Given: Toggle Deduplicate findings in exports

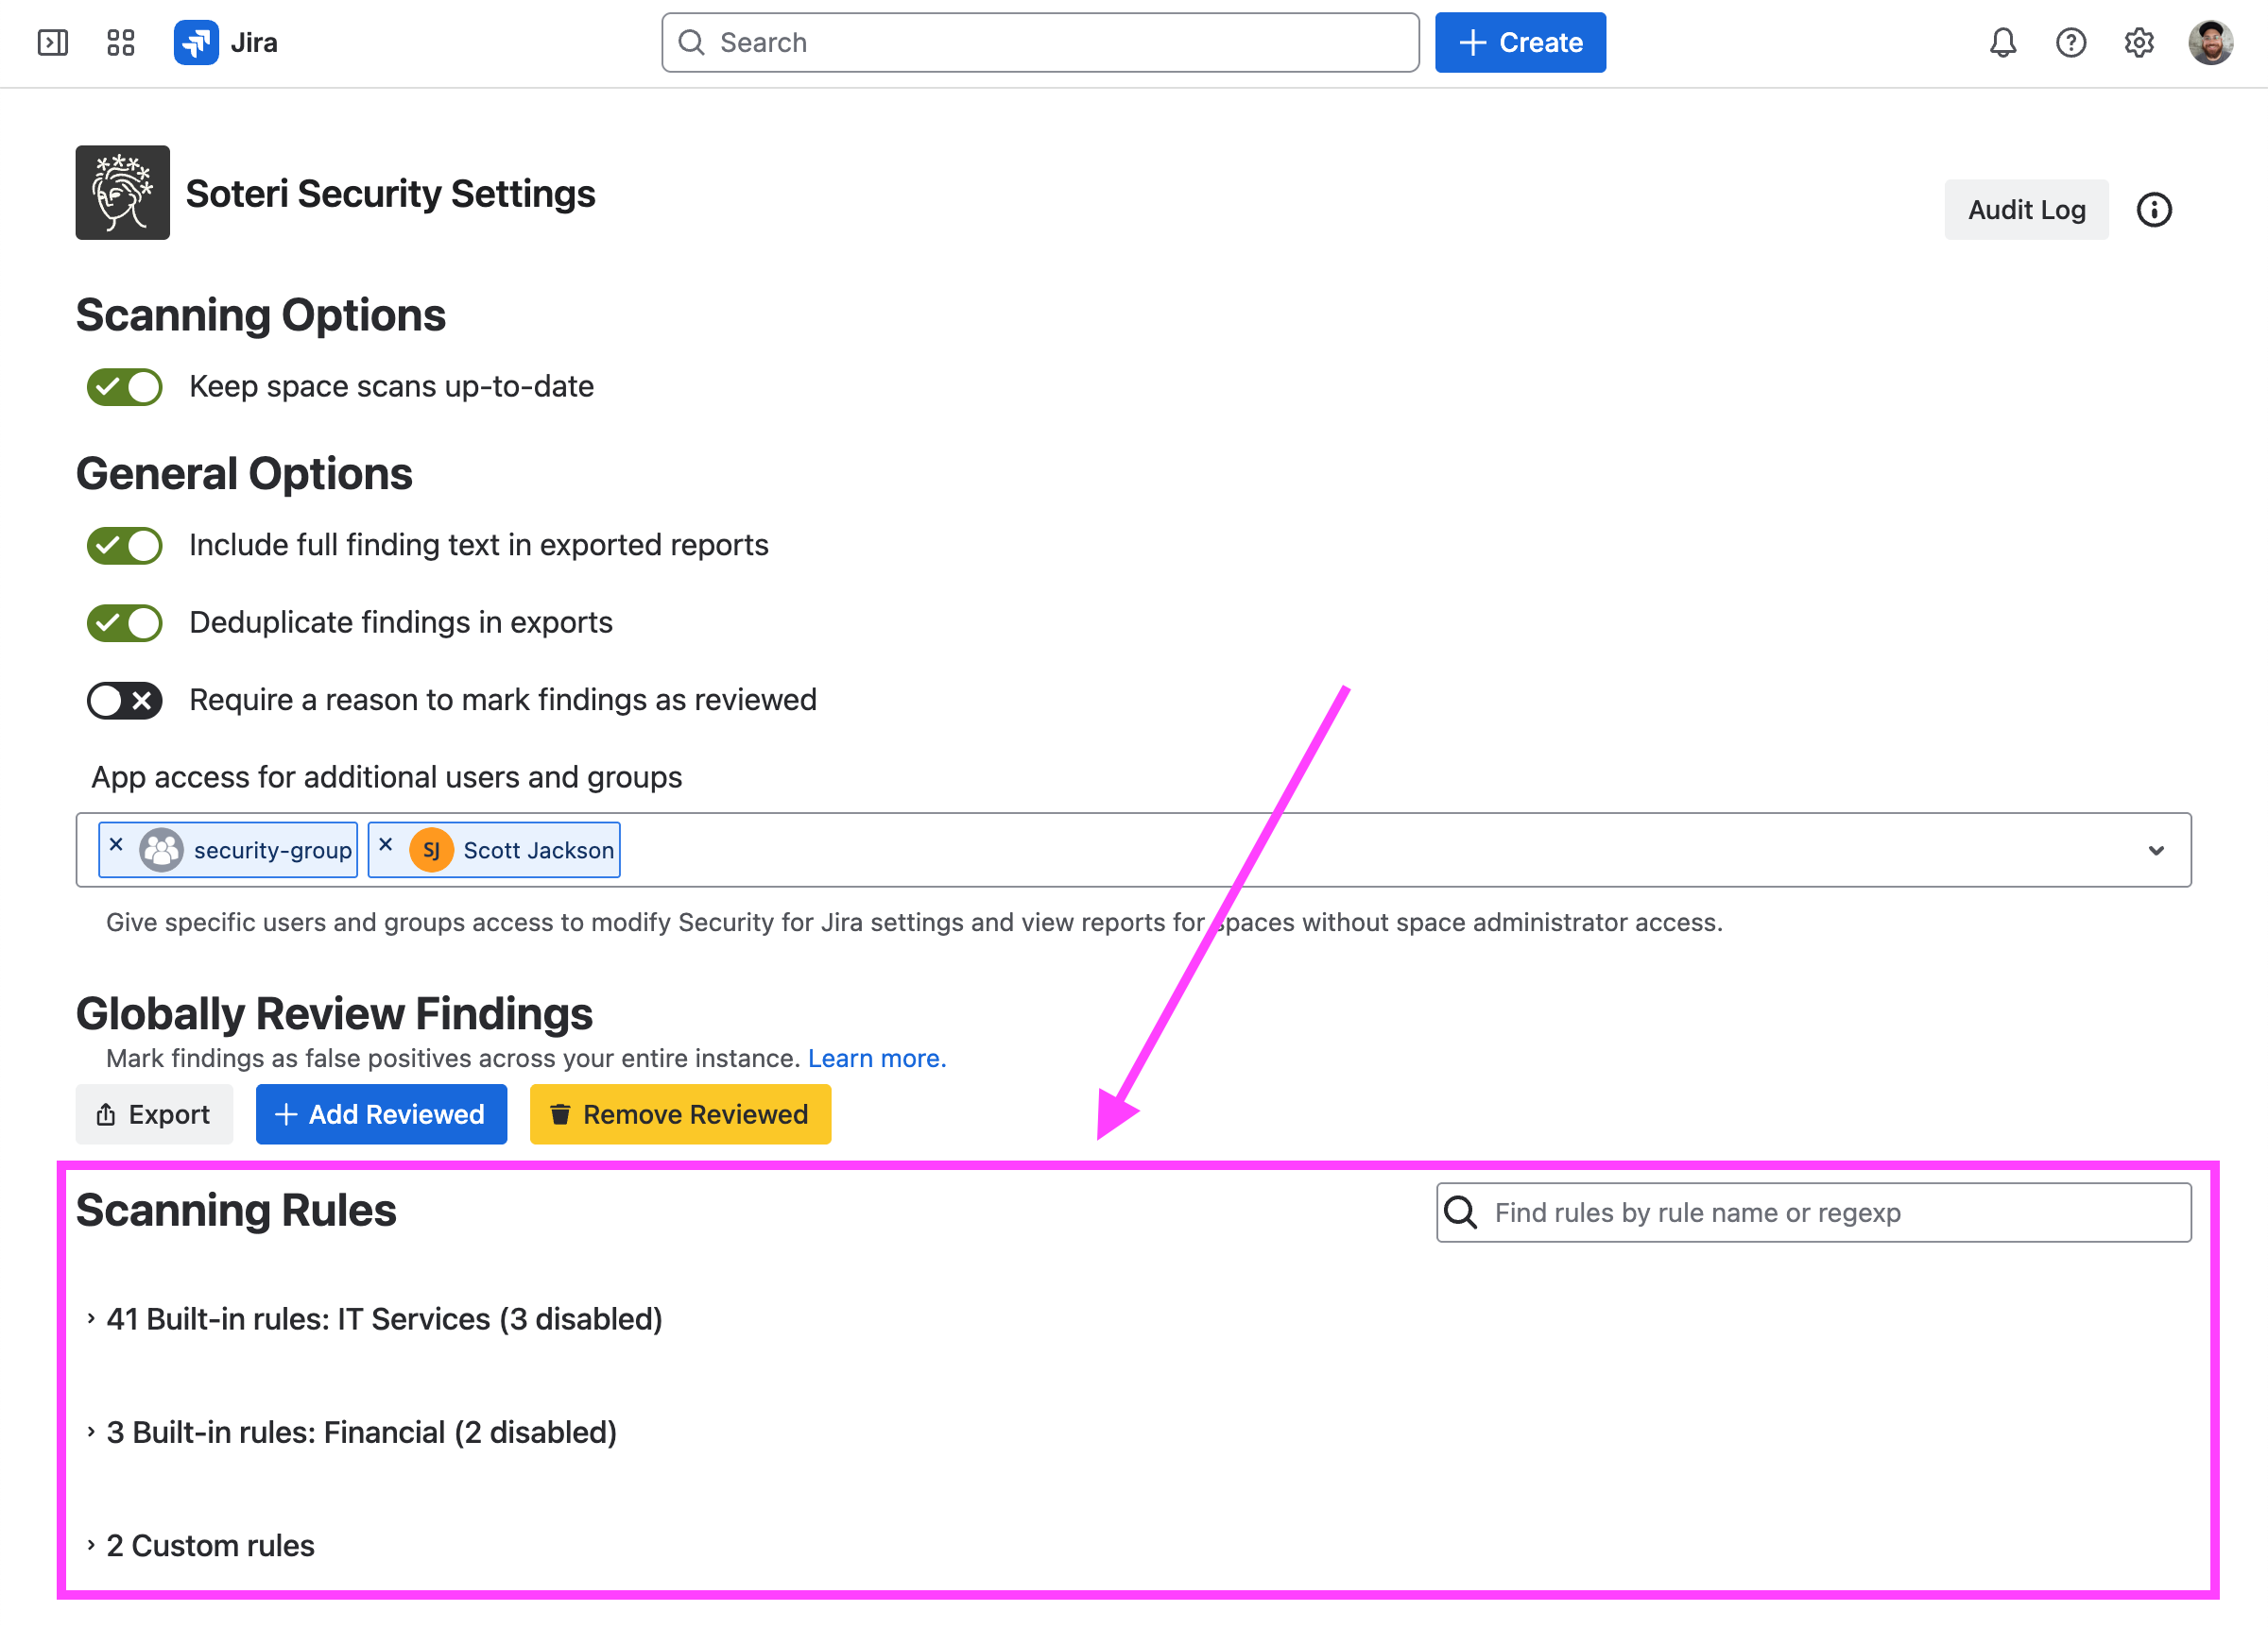Looking at the screenshot, I should click(125, 622).
